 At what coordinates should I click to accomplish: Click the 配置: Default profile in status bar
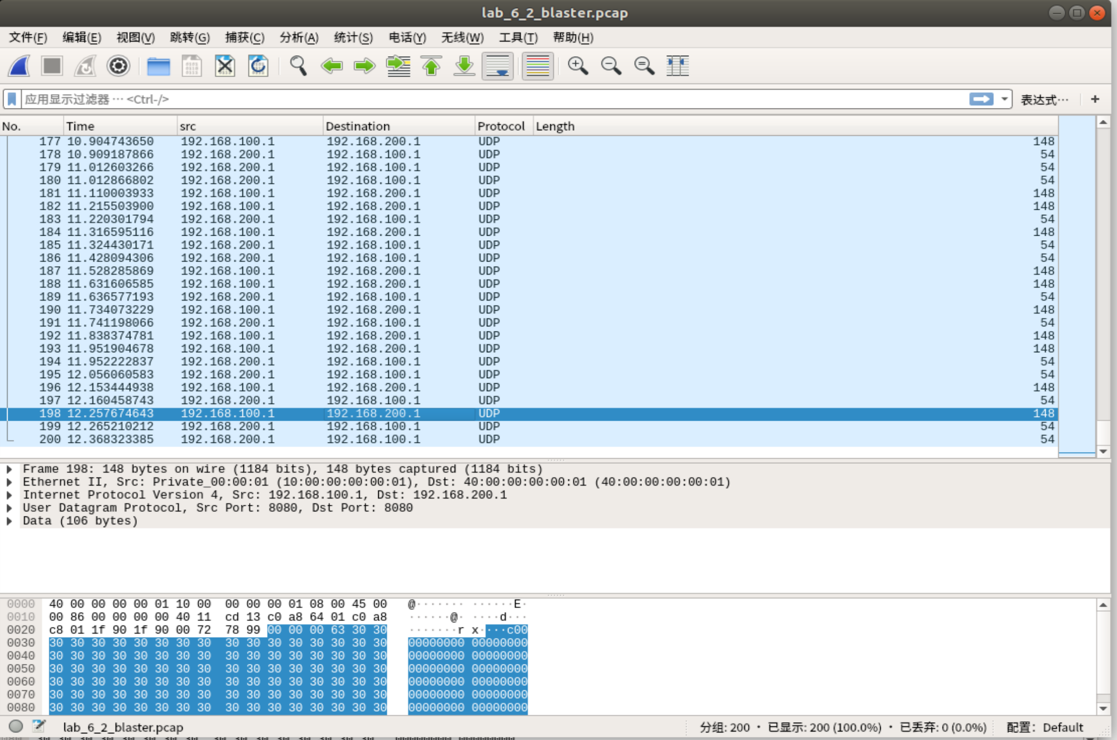point(1044,727)
